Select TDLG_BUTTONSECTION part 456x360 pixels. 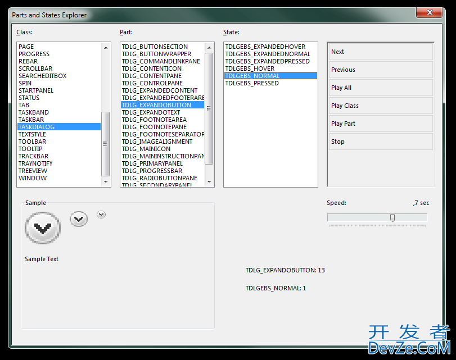tap(162, 47)
